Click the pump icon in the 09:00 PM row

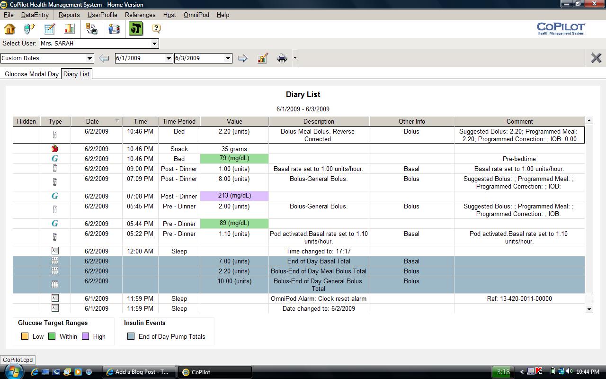(x=55, y=169)
